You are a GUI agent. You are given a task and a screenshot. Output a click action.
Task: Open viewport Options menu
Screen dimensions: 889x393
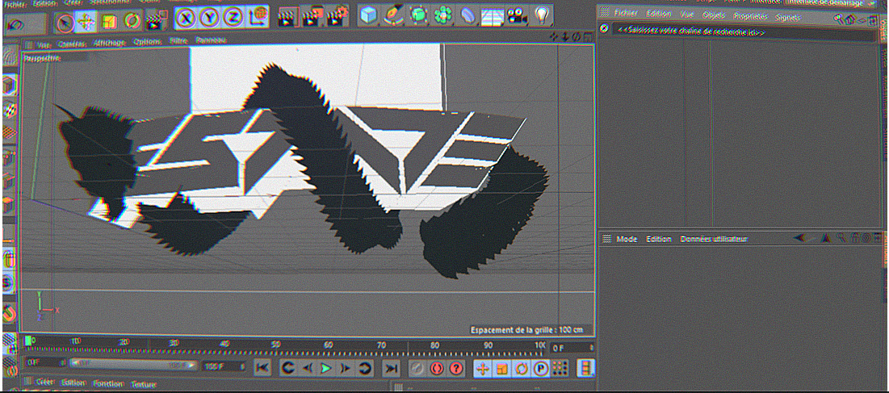pyautogui.click(x=148, y=42)
